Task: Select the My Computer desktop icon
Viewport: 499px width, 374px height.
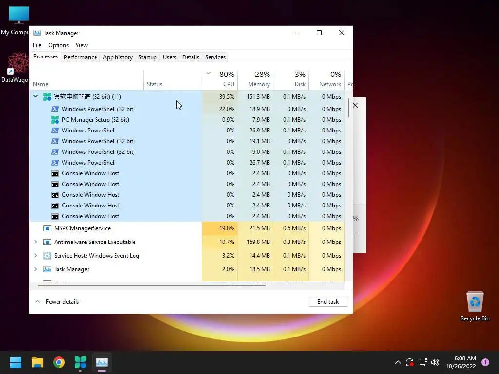Action: (x=15, y=20)
